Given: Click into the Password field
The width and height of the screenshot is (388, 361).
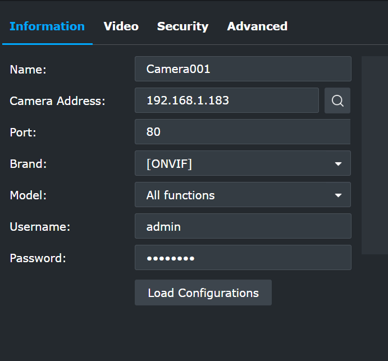Looking at the screenshot, I should 243,258.
